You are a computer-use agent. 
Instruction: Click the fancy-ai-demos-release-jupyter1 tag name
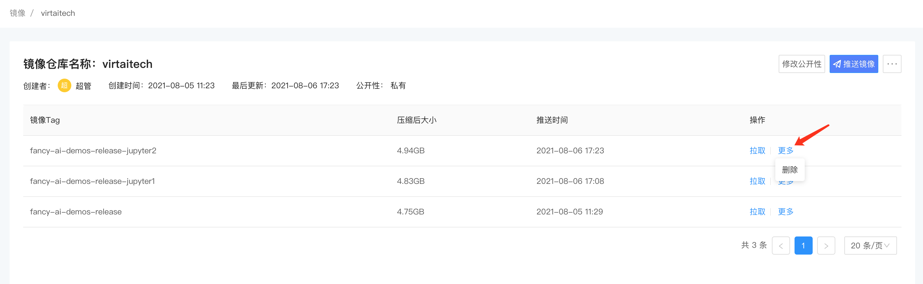tap(93, 181)
